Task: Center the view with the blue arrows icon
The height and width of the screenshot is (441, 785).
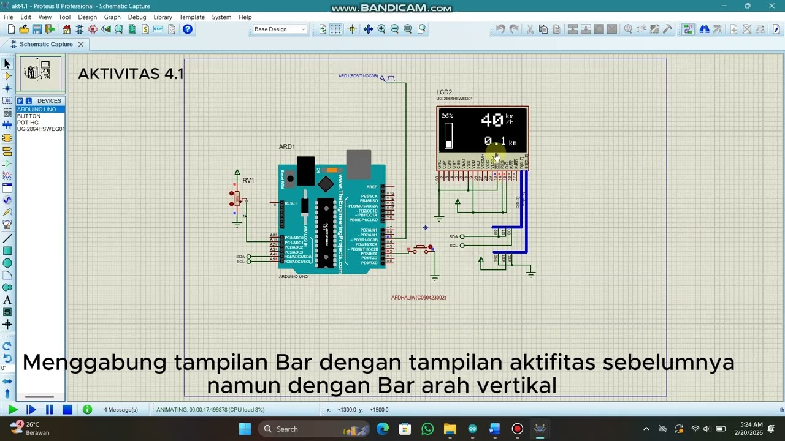Action: tap(368, 29)
